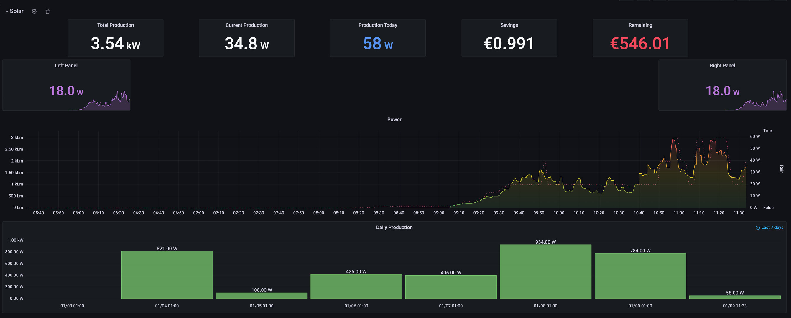Collapse the Solar row chevron
This screenshot has width=791, height=318.
point(7,11)
